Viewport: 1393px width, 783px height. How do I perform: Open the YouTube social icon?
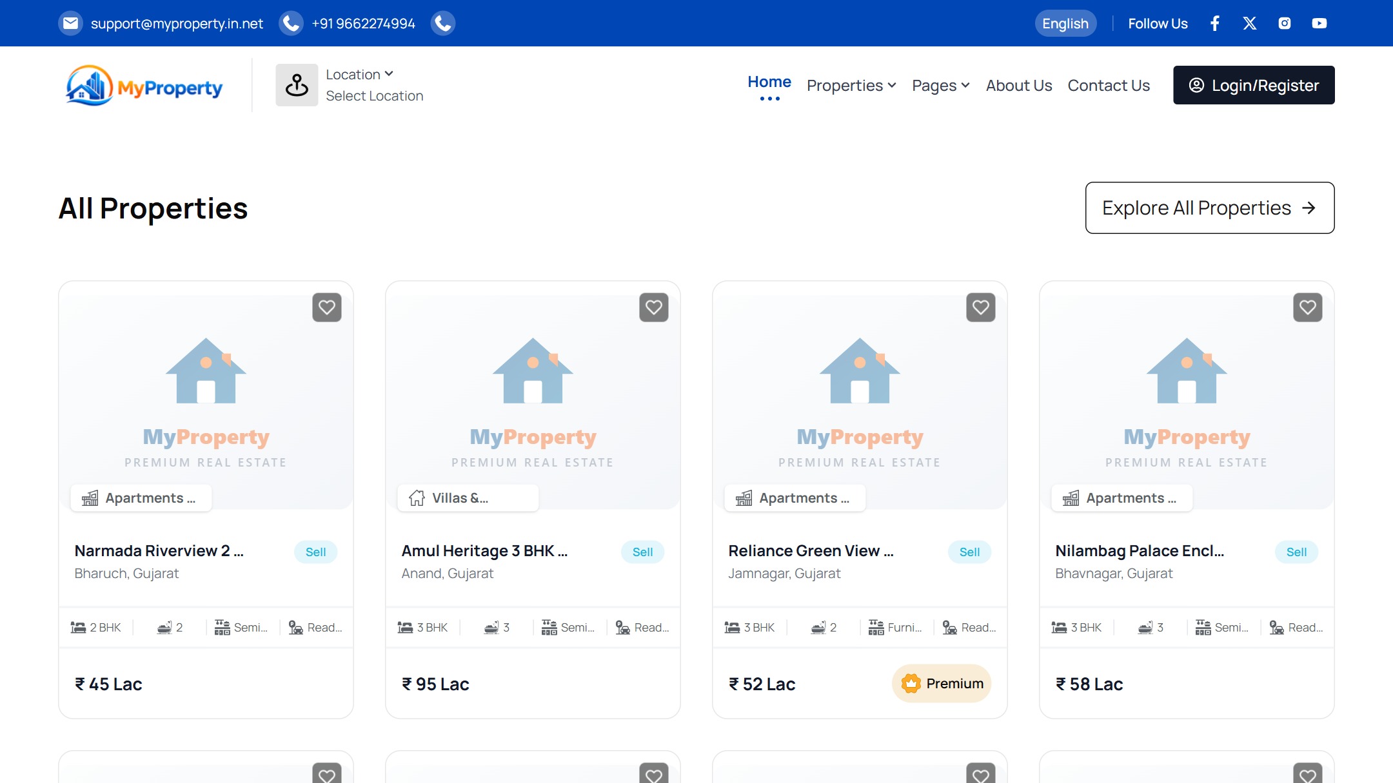click(1319, 23)
